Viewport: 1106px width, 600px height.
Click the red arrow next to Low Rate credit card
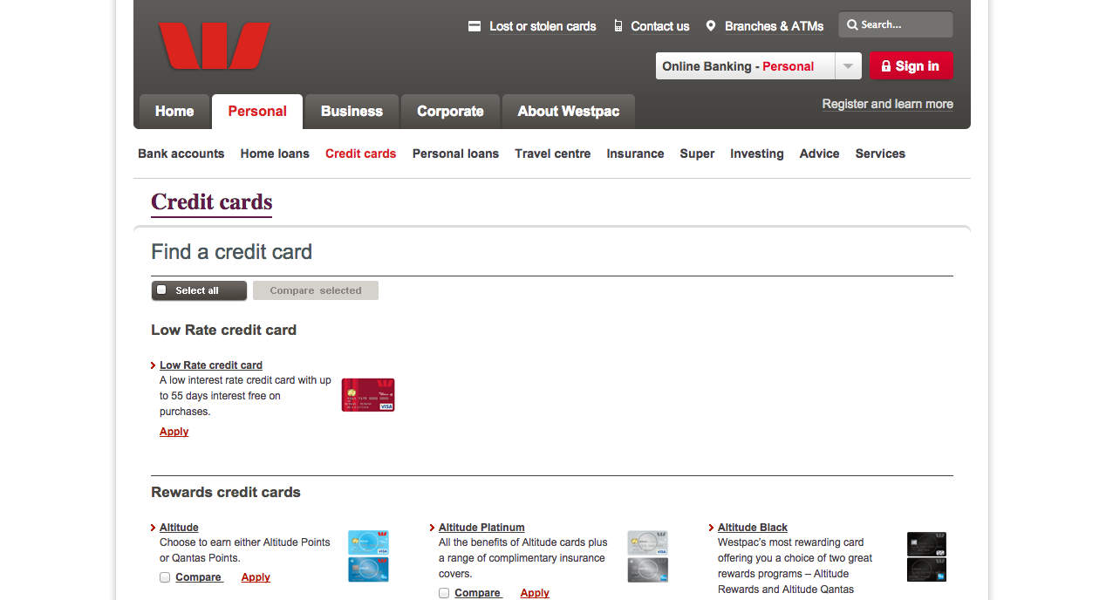pyautogui.click(x=154, y=365)
